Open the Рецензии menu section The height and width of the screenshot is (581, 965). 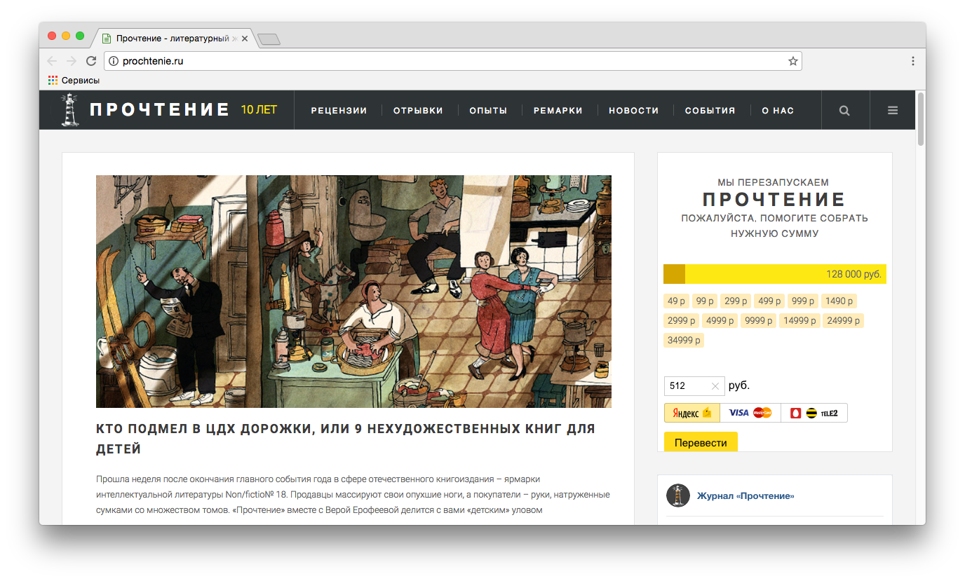339,110
